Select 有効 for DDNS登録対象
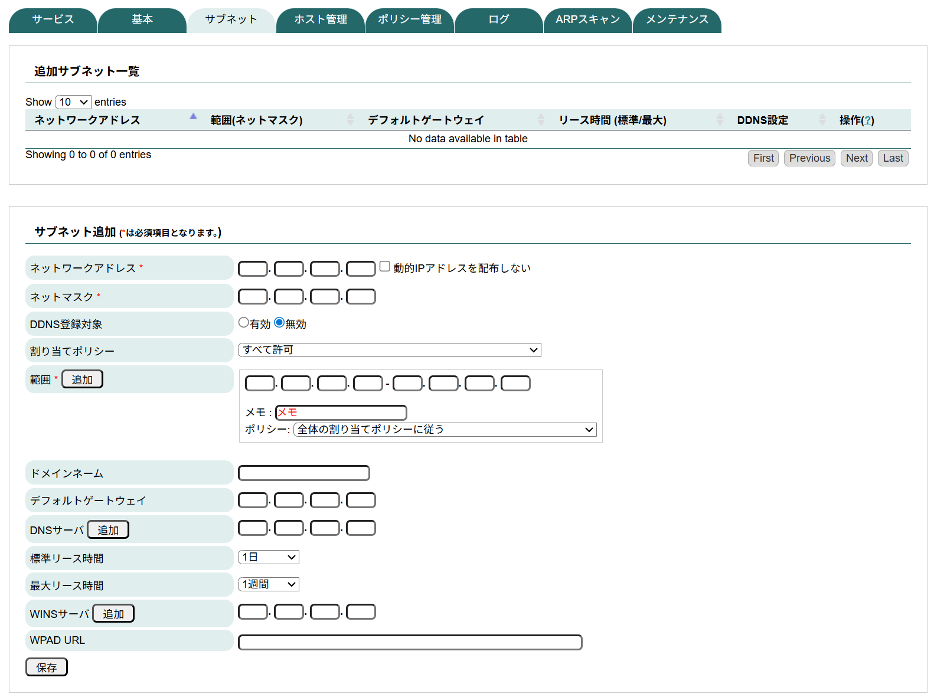This screenshot has height=697, width=934. [x=243, y=323]
